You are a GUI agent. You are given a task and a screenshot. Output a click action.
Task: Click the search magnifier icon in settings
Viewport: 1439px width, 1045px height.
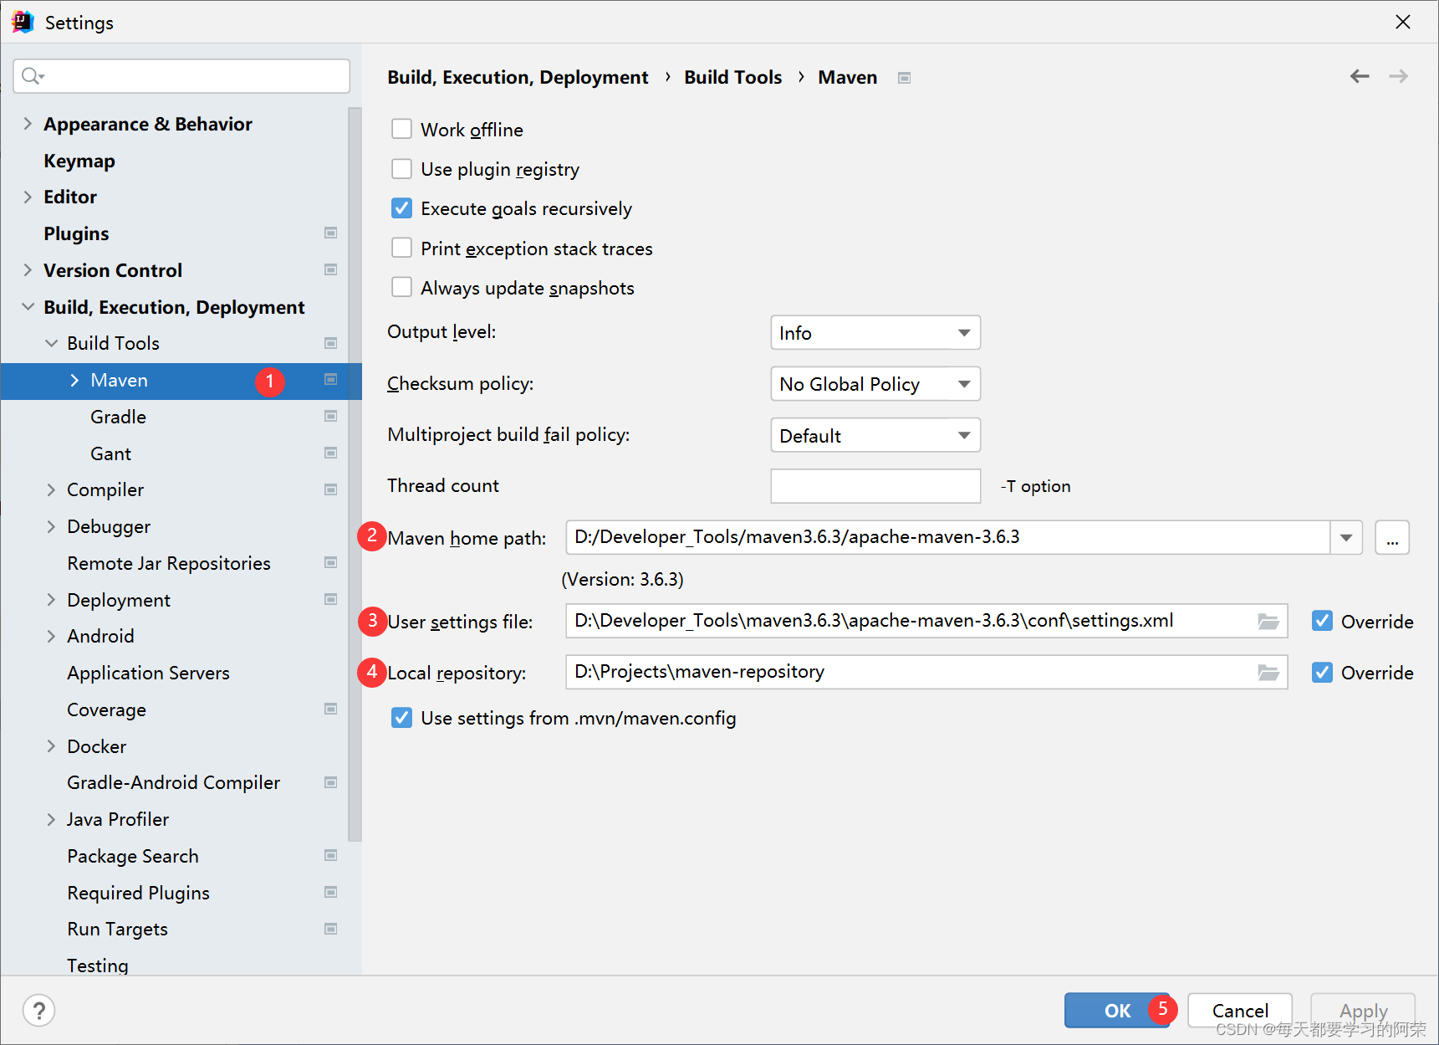tap(32, 76)
